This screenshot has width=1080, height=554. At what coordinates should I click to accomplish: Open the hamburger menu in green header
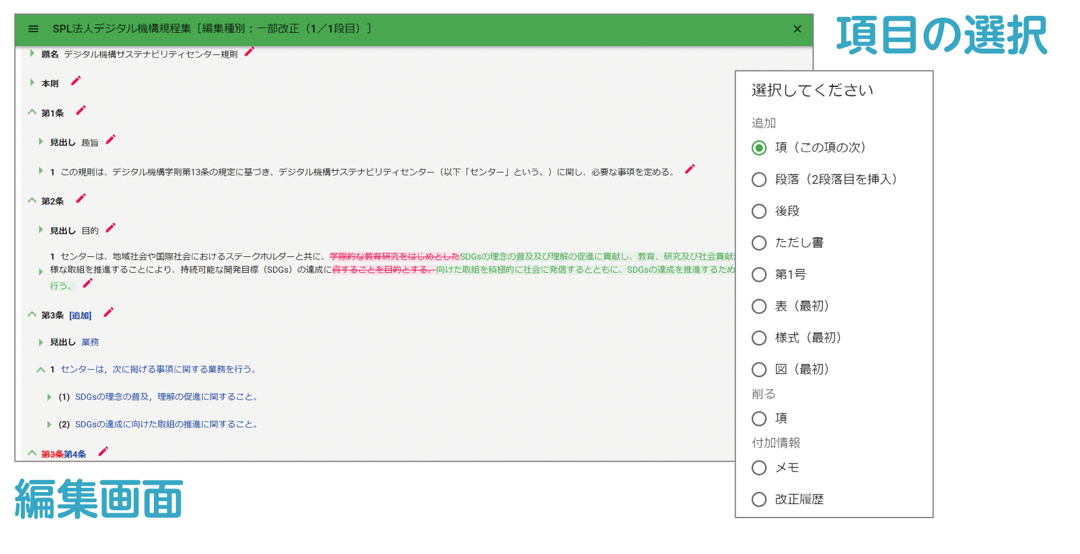click(33, 29)
